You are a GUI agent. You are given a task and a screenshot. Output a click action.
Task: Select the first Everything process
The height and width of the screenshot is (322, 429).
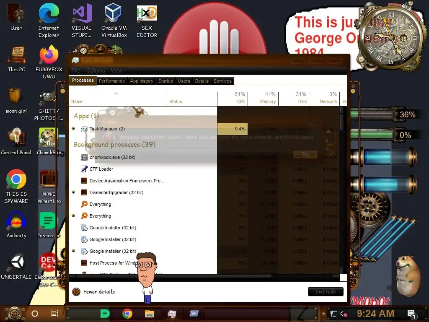204,204
